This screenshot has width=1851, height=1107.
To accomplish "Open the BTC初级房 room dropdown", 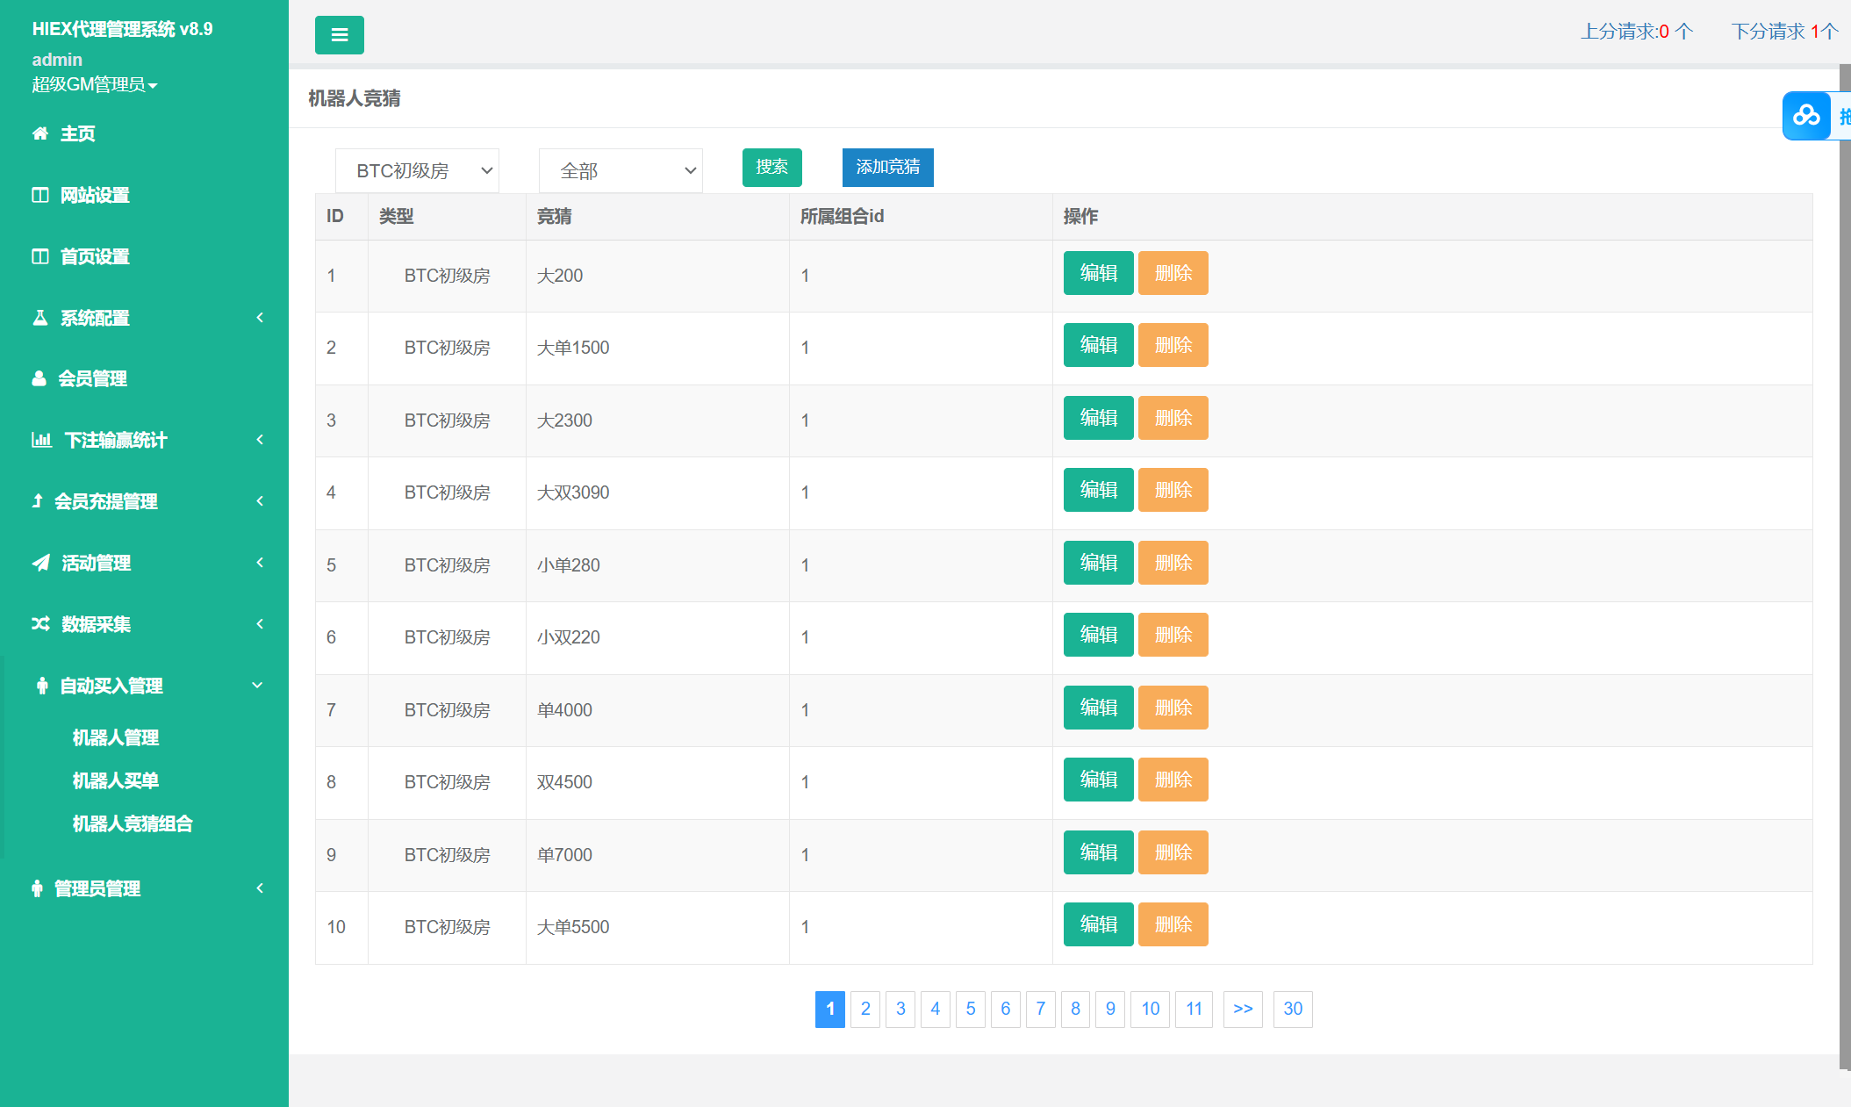I will coord(417,171).
